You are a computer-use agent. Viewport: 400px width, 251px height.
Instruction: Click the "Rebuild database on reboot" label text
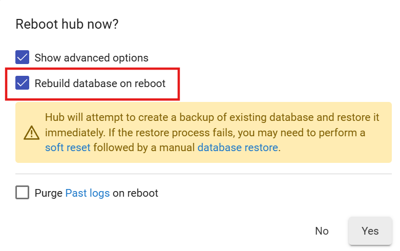pos(100,83)
